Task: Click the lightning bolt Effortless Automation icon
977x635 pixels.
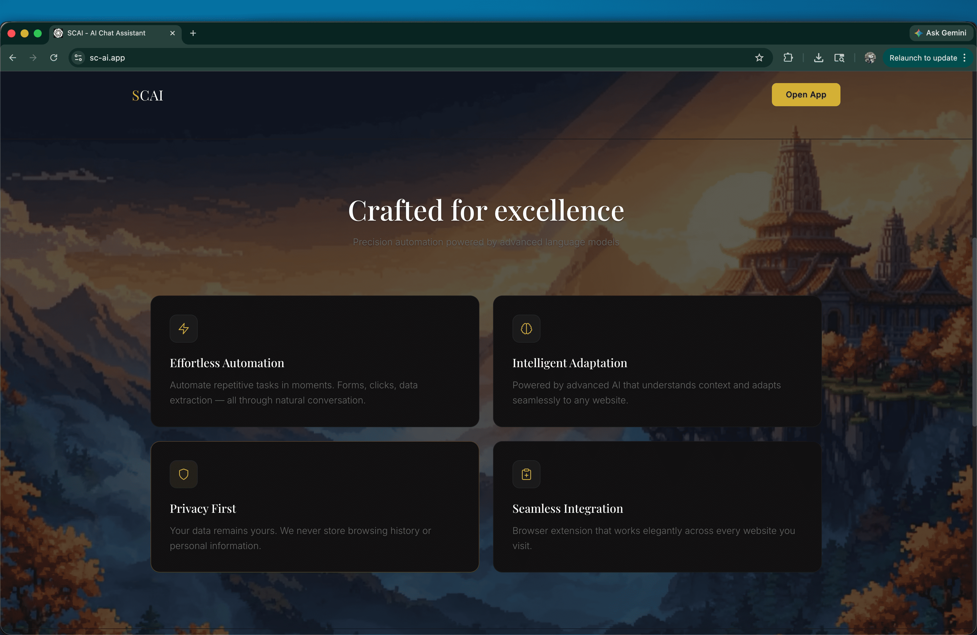Action: (x=183, y=329)
